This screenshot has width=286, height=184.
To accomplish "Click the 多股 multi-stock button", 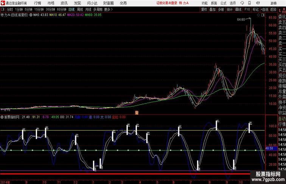I will (x=221, y=9).
